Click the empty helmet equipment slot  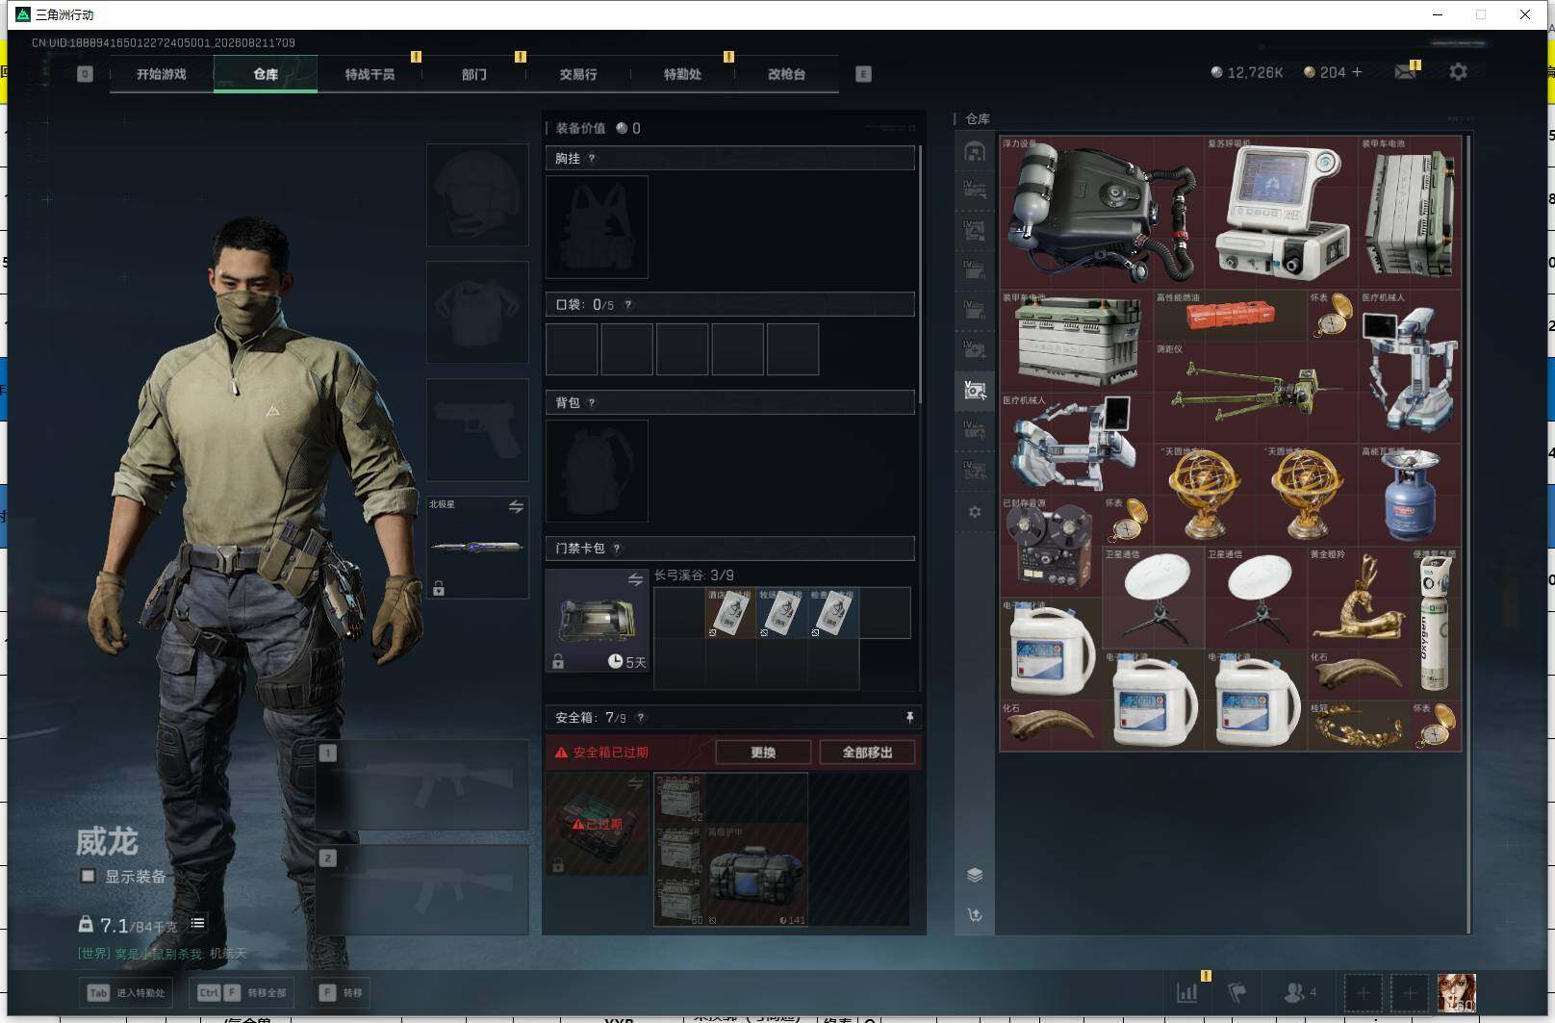coord(477,194)
